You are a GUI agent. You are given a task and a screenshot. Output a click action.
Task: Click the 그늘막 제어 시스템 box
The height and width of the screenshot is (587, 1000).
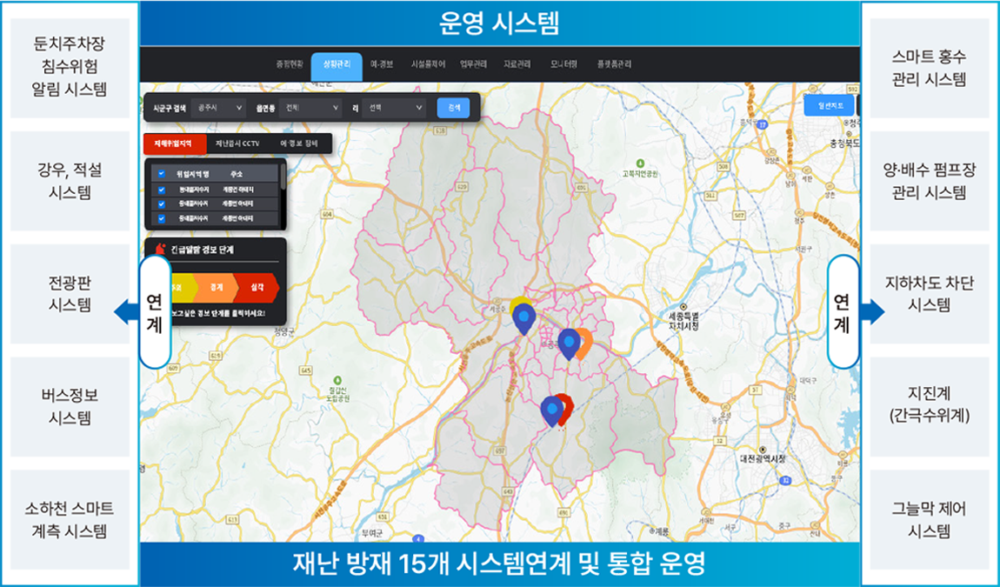(930, 520)
